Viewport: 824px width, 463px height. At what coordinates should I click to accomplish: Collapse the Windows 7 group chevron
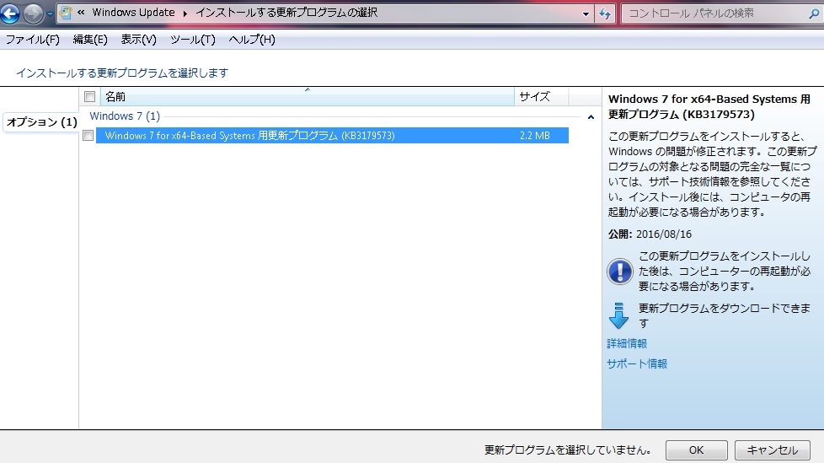[x=591, y=116]
